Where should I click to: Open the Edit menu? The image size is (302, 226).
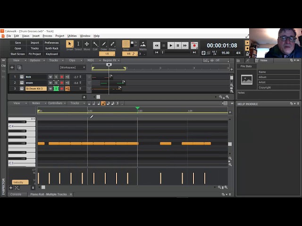(x=17, y=36)
